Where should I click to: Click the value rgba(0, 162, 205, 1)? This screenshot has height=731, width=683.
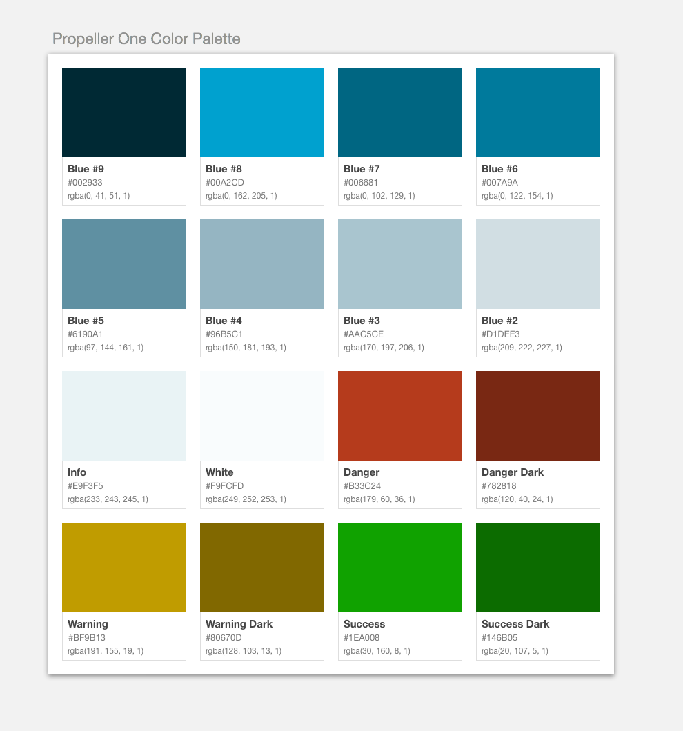point(241,196)
